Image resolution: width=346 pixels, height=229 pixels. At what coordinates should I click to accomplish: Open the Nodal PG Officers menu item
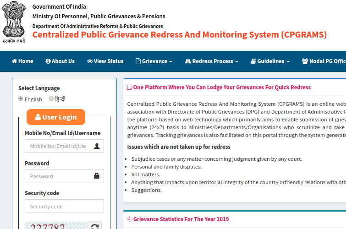pyautogui.click(x=324, y=61)
